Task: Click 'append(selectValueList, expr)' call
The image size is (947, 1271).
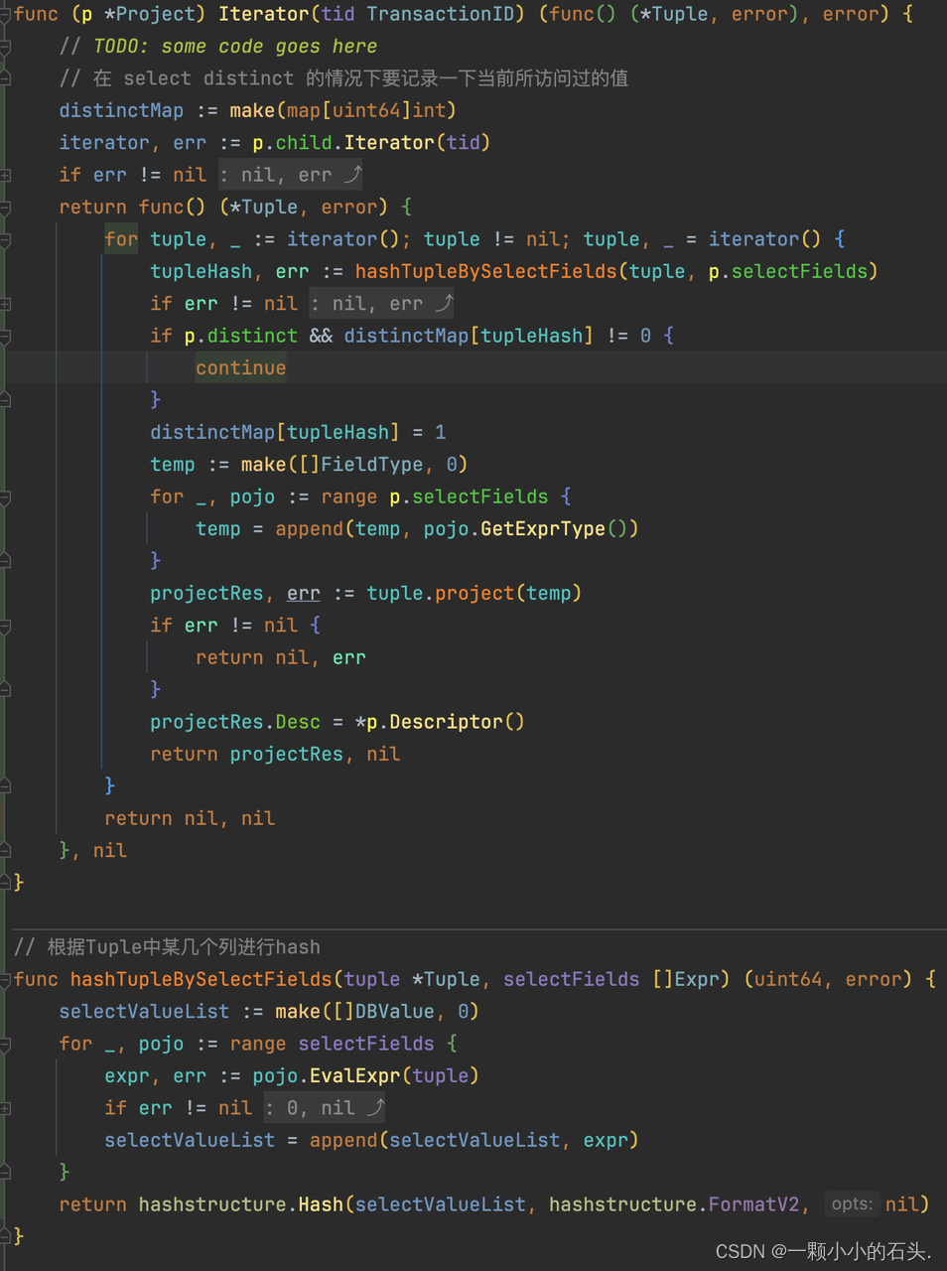Action: (x=473, y=1140)
